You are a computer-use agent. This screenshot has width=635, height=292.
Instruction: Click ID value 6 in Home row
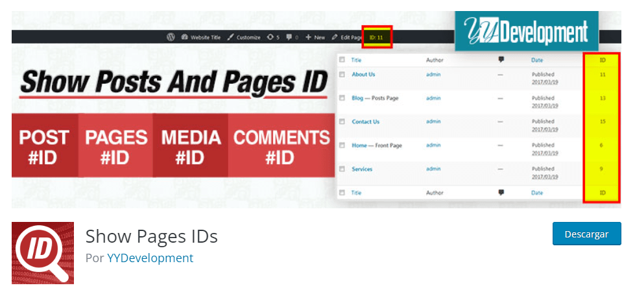[601, 145]
